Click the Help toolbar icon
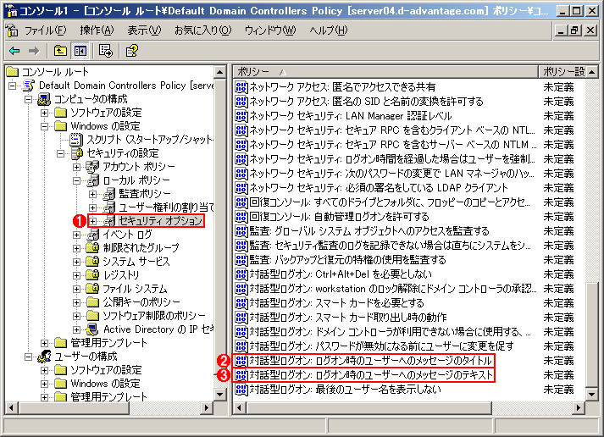The height and width of the screenshot is (437, 604). 132,51
